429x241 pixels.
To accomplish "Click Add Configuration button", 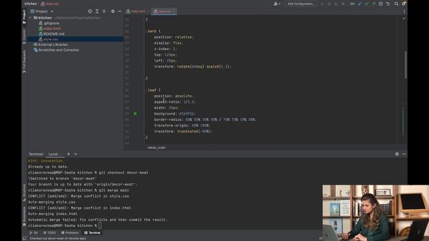I will [x=301, y=4].
